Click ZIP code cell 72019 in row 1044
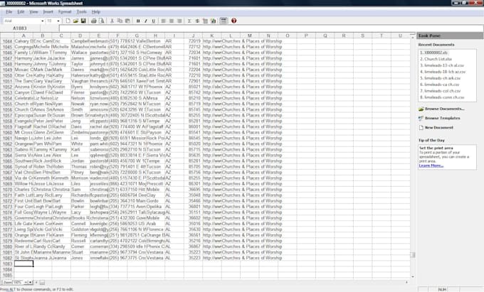The height and width of the screenshot is (292, 484). pyautogui.click(x=193, y=41)
